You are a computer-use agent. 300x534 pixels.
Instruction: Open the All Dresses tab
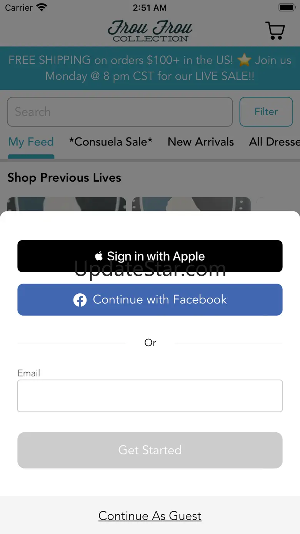click(x=274, y=142)
